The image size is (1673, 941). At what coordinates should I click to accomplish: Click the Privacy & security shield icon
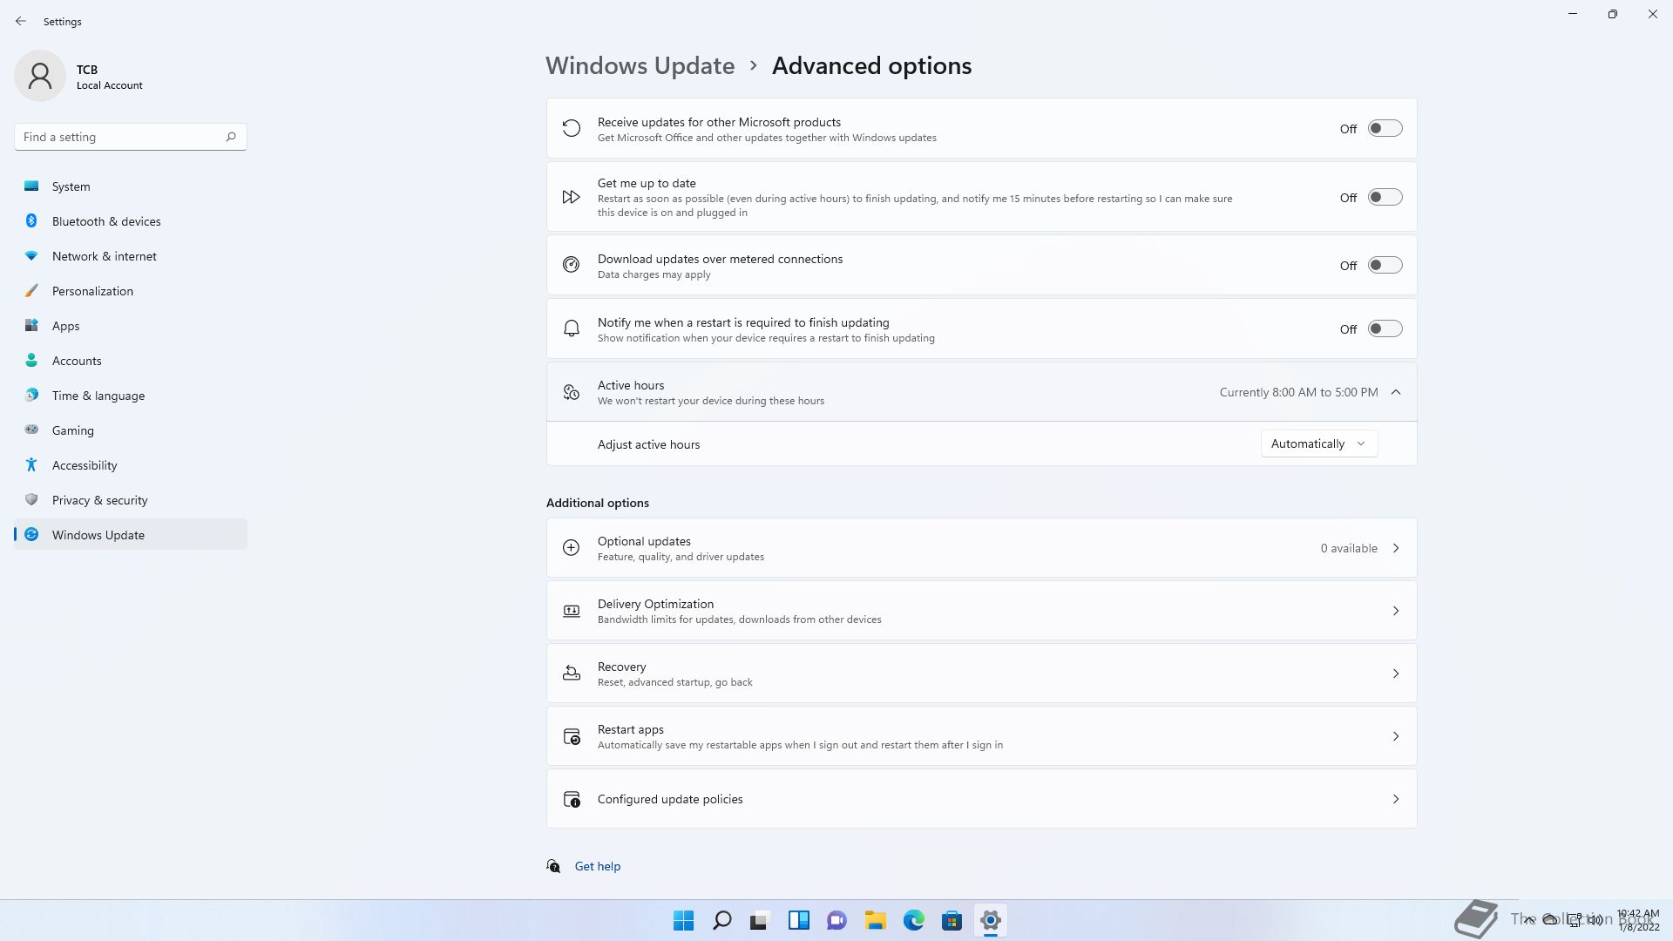click(x=31, y=499)
